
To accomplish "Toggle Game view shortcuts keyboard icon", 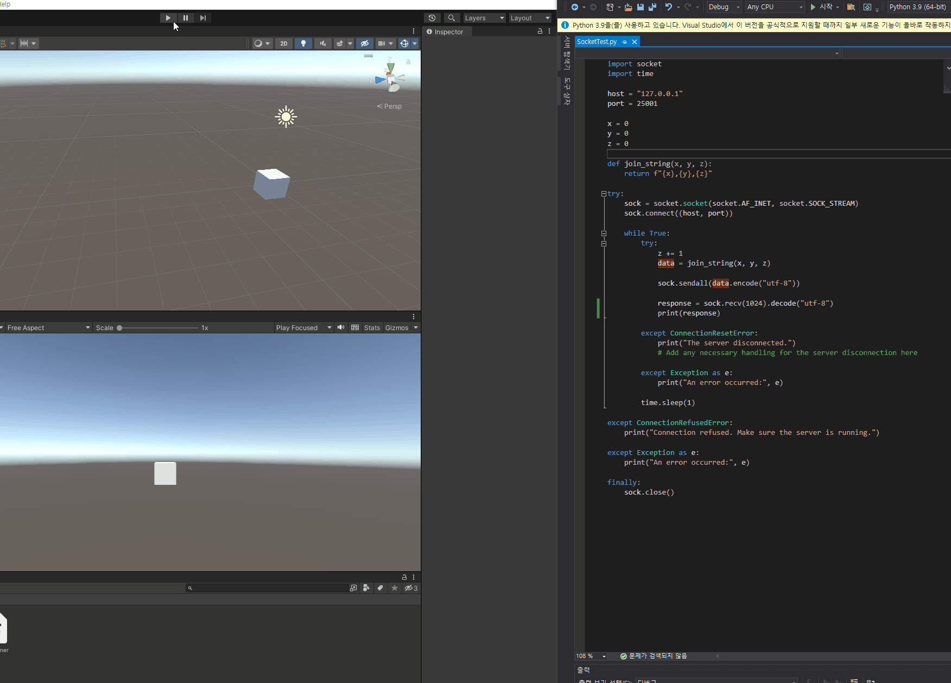I will [x=355, y=327].
